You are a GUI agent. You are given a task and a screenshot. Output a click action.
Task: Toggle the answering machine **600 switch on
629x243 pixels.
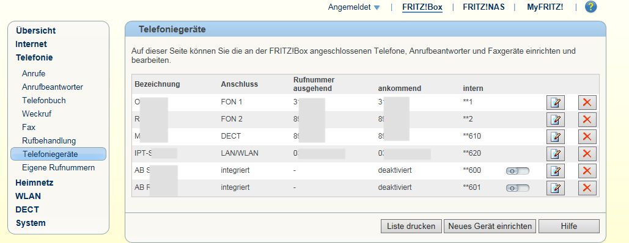(518, 171)
